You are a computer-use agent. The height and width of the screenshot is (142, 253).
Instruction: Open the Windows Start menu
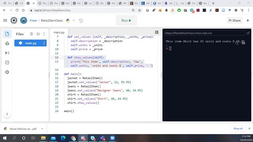[x=5, y=138]
